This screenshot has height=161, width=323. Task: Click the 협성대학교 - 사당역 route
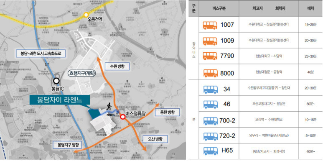point(269,56)
